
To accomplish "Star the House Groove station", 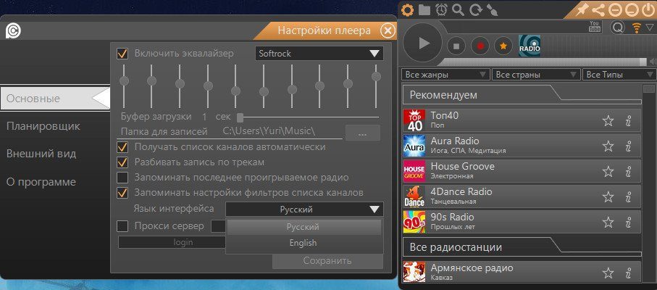I will pyautogui.click(x=608, y=171).
